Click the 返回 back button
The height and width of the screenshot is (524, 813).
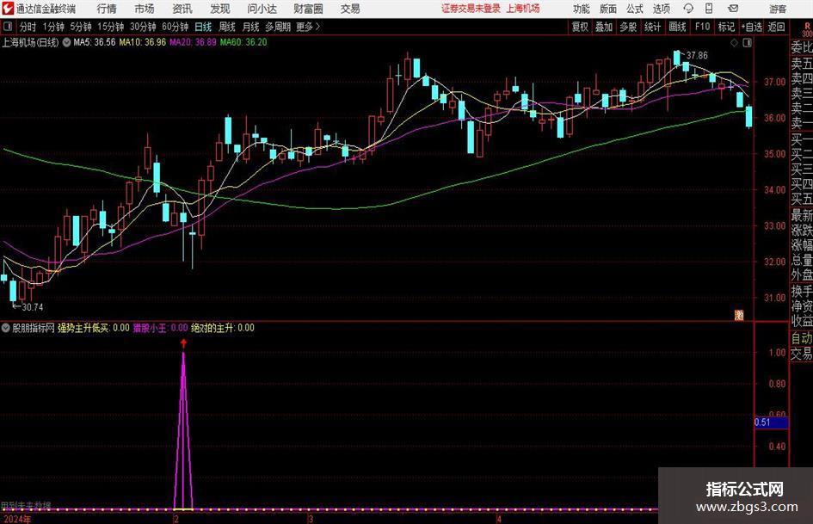tap(776, 27)
